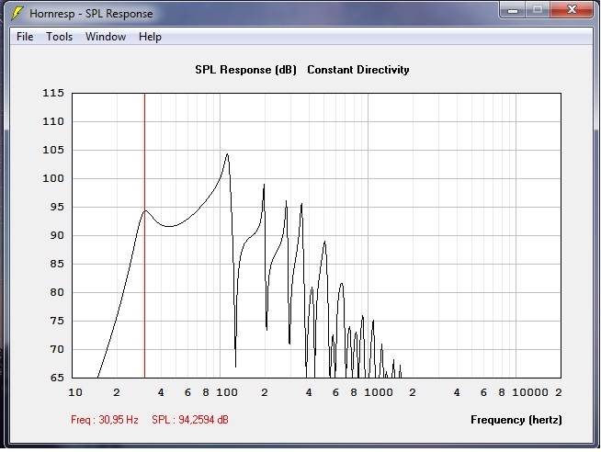Click the Frequency (hertz) axis label
The width and height of the screenshot is (601, 452).
tap(516, 420)
